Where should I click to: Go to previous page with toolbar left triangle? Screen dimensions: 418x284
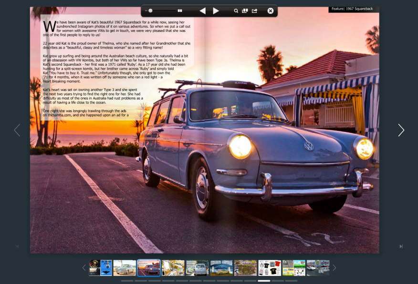click(x=203, y=10)
